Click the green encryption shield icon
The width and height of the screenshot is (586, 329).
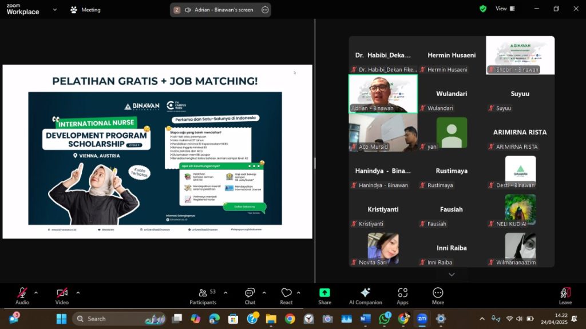coord(483,9)
